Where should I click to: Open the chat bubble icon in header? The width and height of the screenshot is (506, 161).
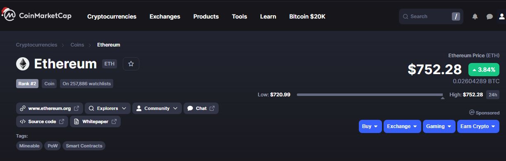click(489, 16)
